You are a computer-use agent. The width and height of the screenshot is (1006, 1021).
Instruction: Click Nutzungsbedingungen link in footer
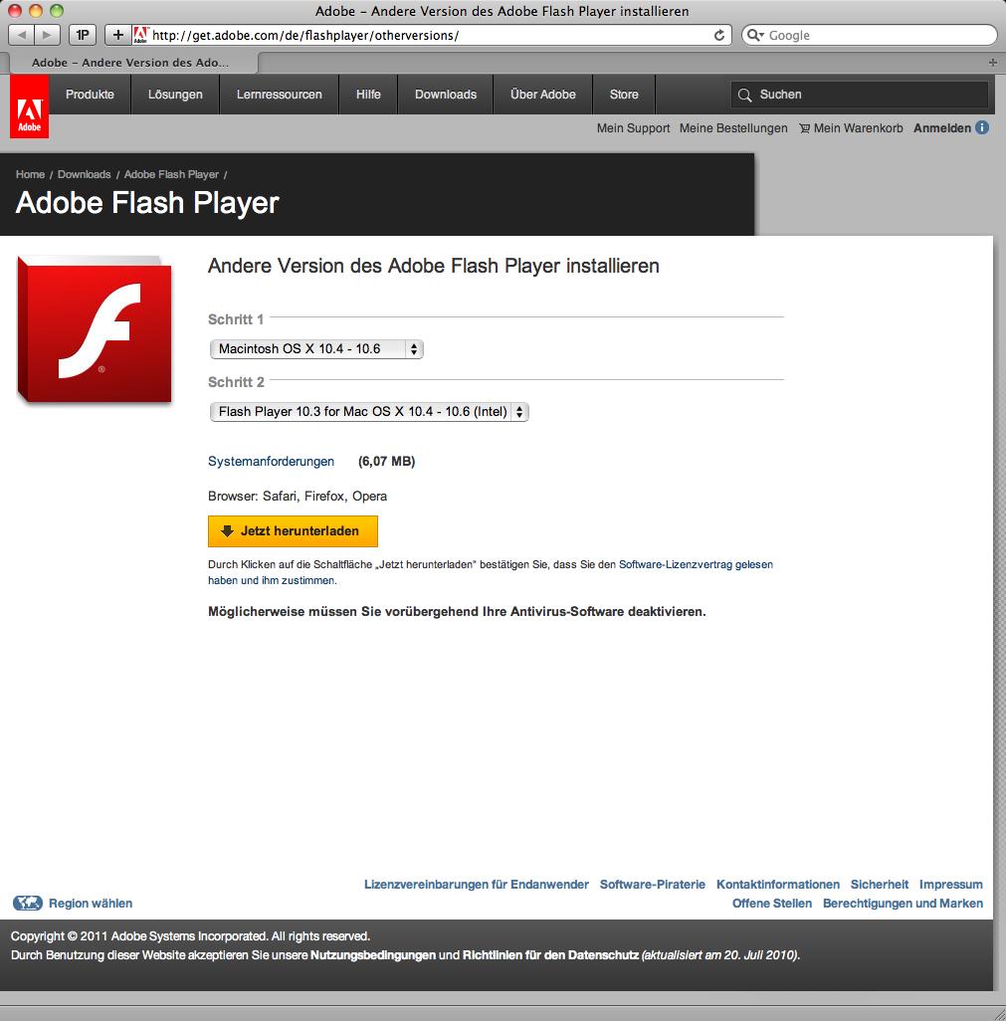tap(372, 955)
